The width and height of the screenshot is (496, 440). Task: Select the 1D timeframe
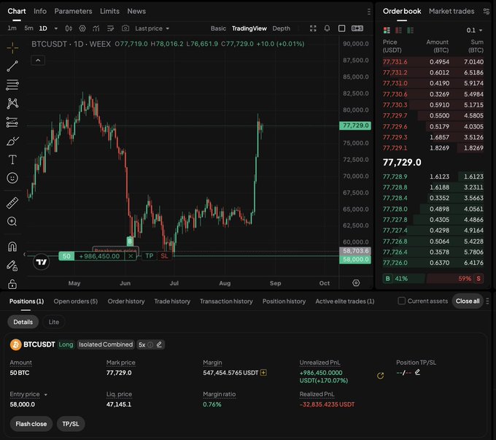(x=43, y=28)
